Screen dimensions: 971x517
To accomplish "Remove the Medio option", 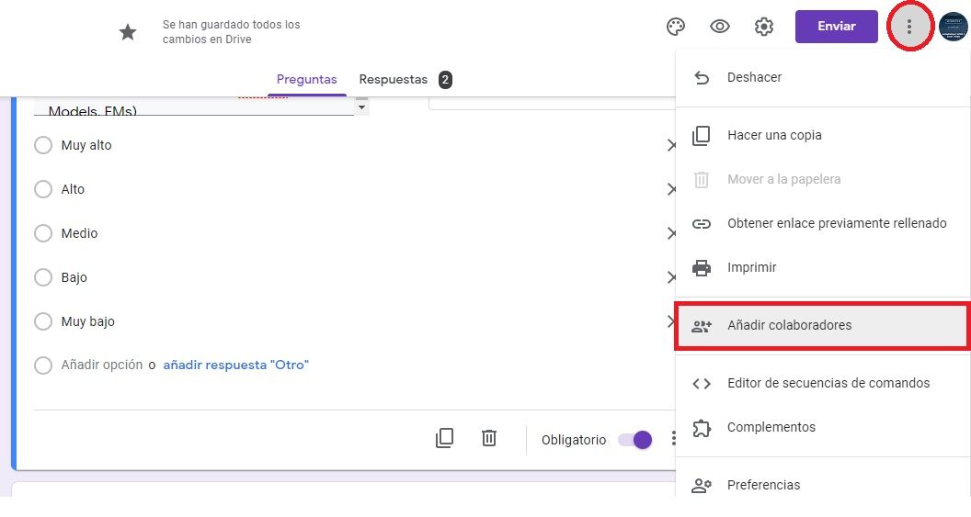I will [670, 233].
